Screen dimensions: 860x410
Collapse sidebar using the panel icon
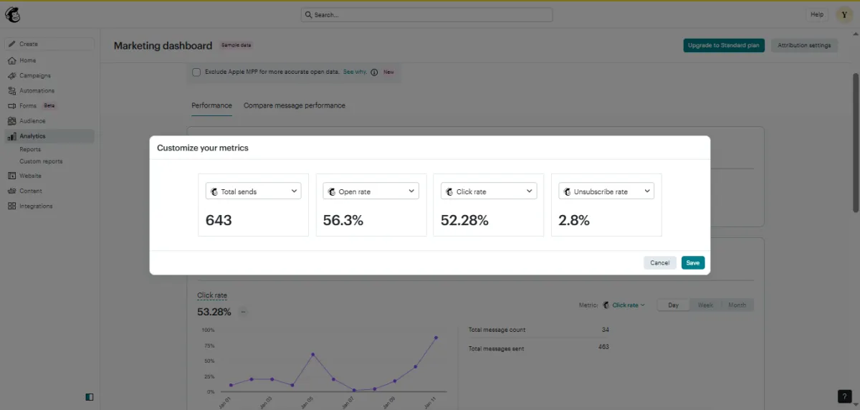(89, 396)
